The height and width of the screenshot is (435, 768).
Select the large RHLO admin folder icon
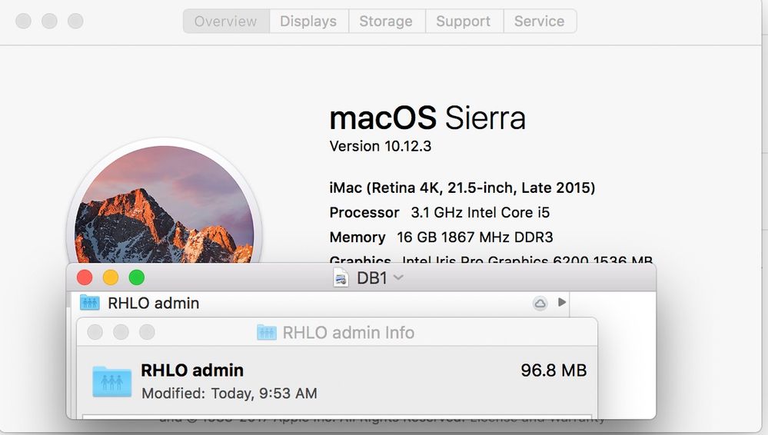(112, 381)
